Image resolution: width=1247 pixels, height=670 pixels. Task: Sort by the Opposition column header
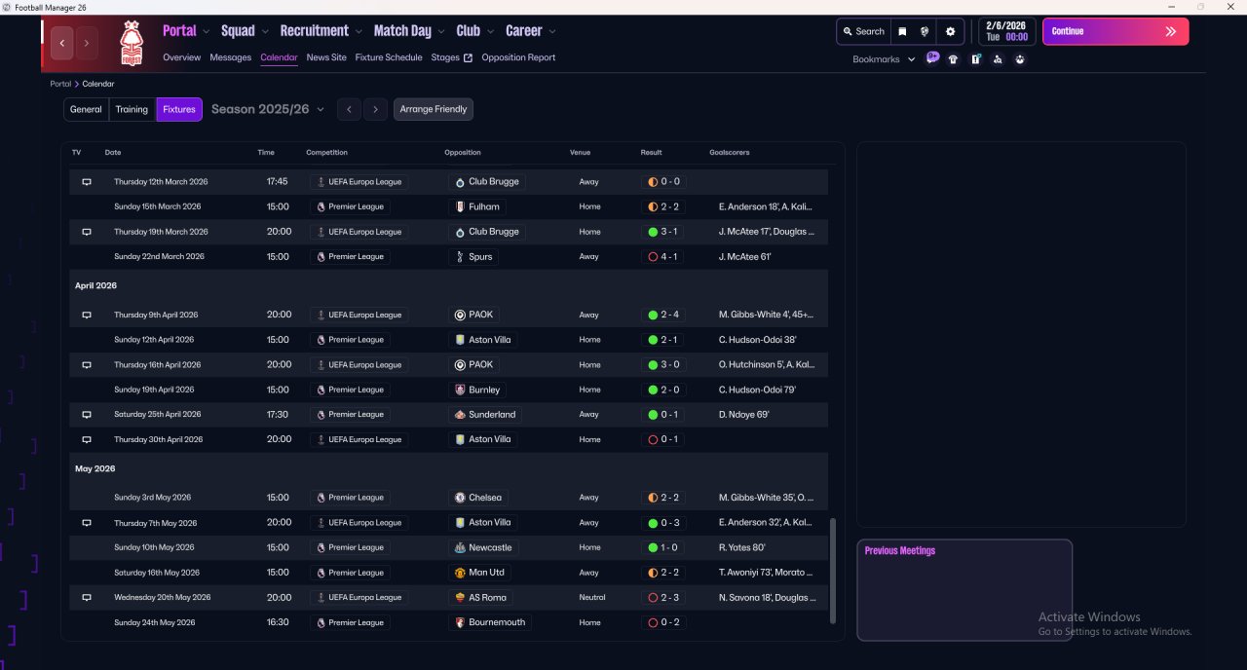(463, 152)
